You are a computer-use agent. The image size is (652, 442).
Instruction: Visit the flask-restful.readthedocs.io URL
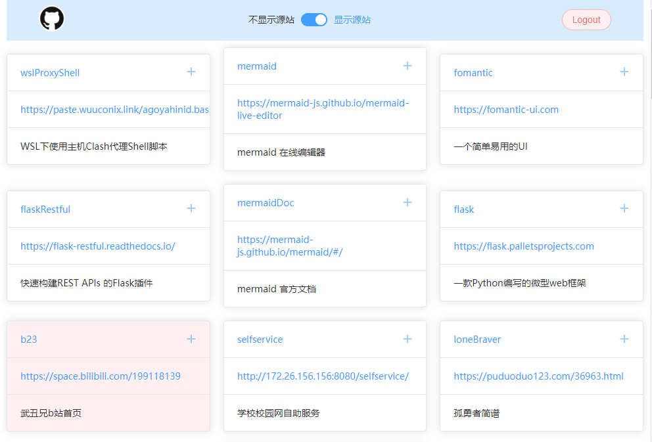(x=98, y=246)
